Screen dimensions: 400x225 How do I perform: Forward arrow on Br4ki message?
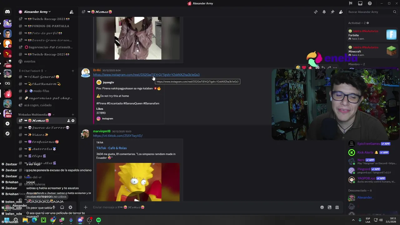pos(329,67)
